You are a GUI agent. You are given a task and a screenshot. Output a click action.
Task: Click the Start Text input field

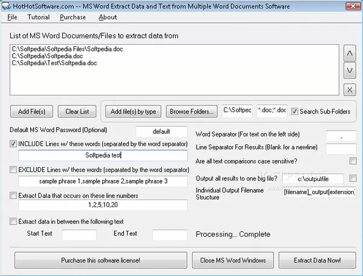79,234
